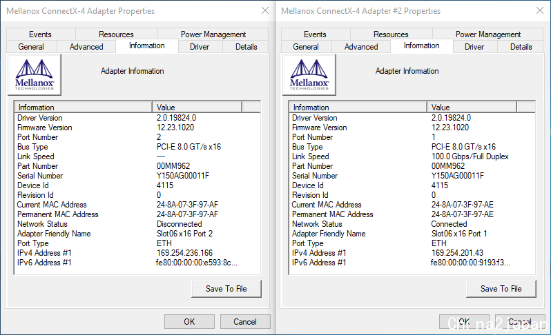
Task: Confirm with OK in Adapter Properties window
Action: [189, 322]
